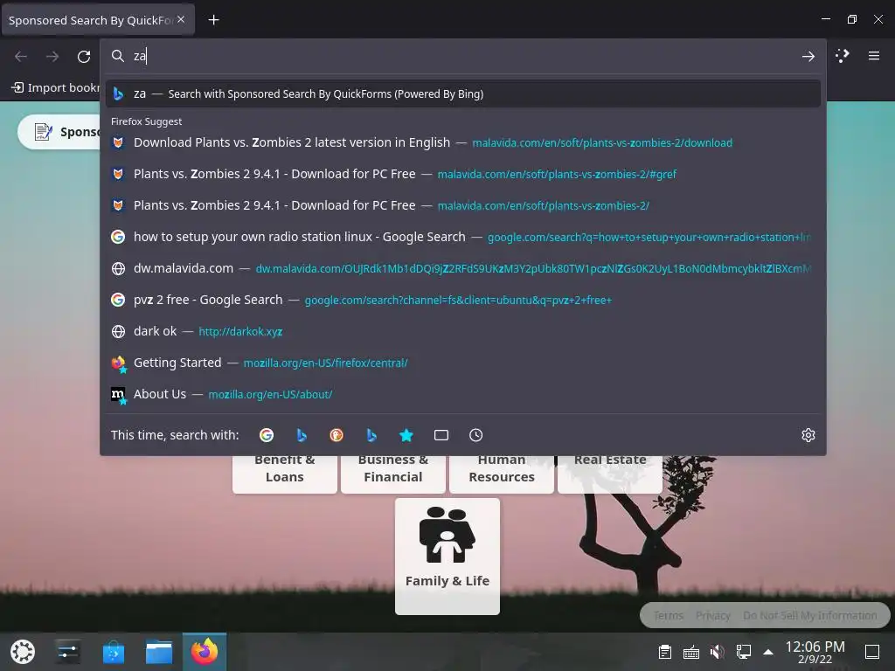Image resolution: width=895 pixels, height=671 pixels.
Task: Search this time with Google icon
Action: (x=267, y=435)
